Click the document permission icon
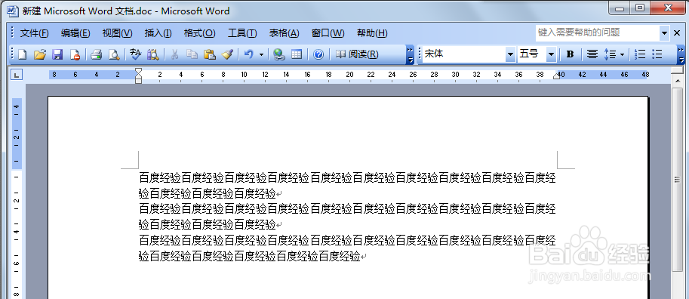Screen dimensions: 689x299 coord(75,54)
